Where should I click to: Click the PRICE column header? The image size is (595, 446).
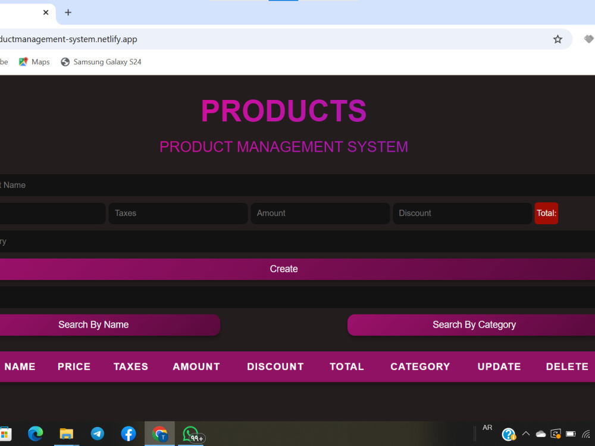pos(74,367)
